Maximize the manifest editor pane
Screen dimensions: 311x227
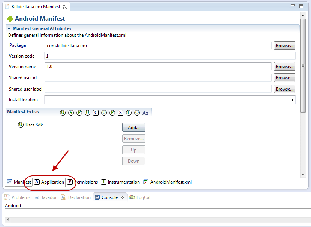tap(301, 6)
